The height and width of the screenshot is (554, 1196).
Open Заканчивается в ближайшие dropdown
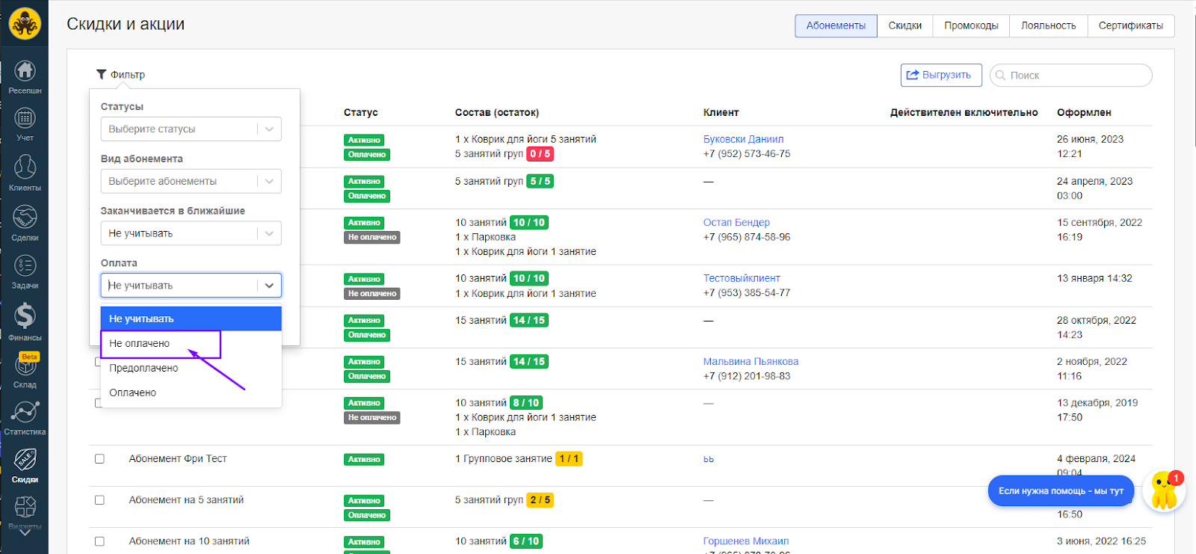pyautogui.click(x=191, y=233)
